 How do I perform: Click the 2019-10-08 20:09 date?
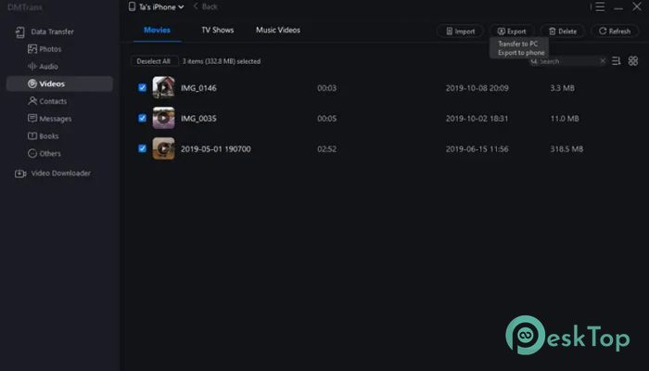click(x=477, y=88)
